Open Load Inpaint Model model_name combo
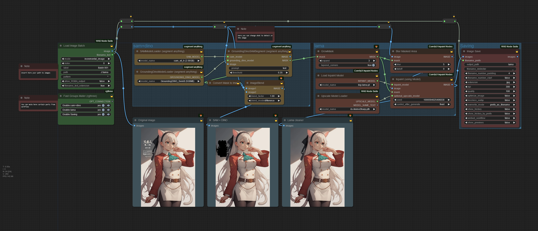The width and height of the screenshot is (538, 231). coord(347,85)
